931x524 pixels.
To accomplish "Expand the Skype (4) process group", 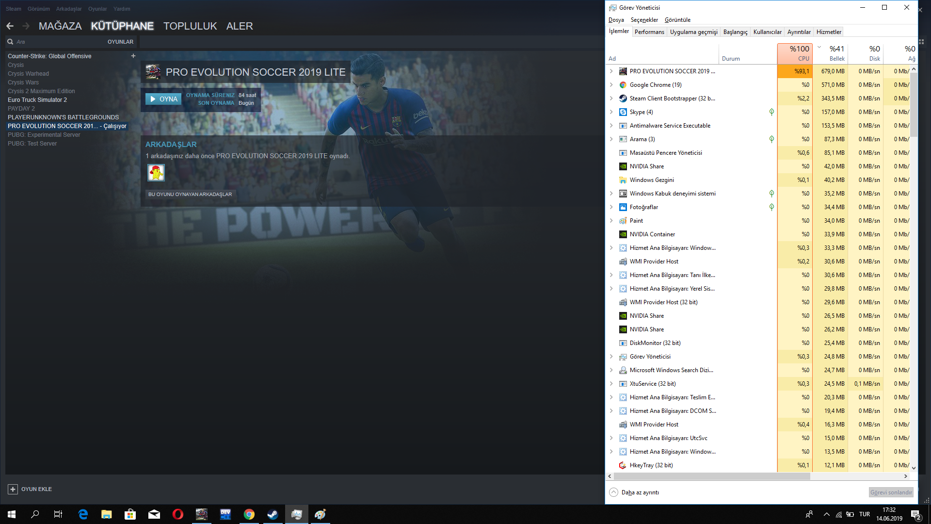I will tap(611, 112).
